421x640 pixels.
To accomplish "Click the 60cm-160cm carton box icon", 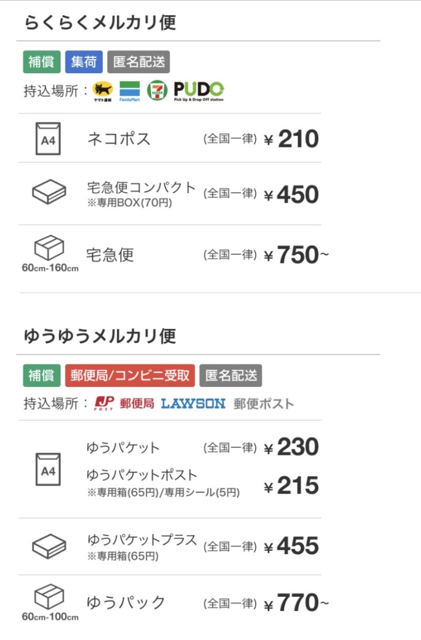I will (49, 247).
